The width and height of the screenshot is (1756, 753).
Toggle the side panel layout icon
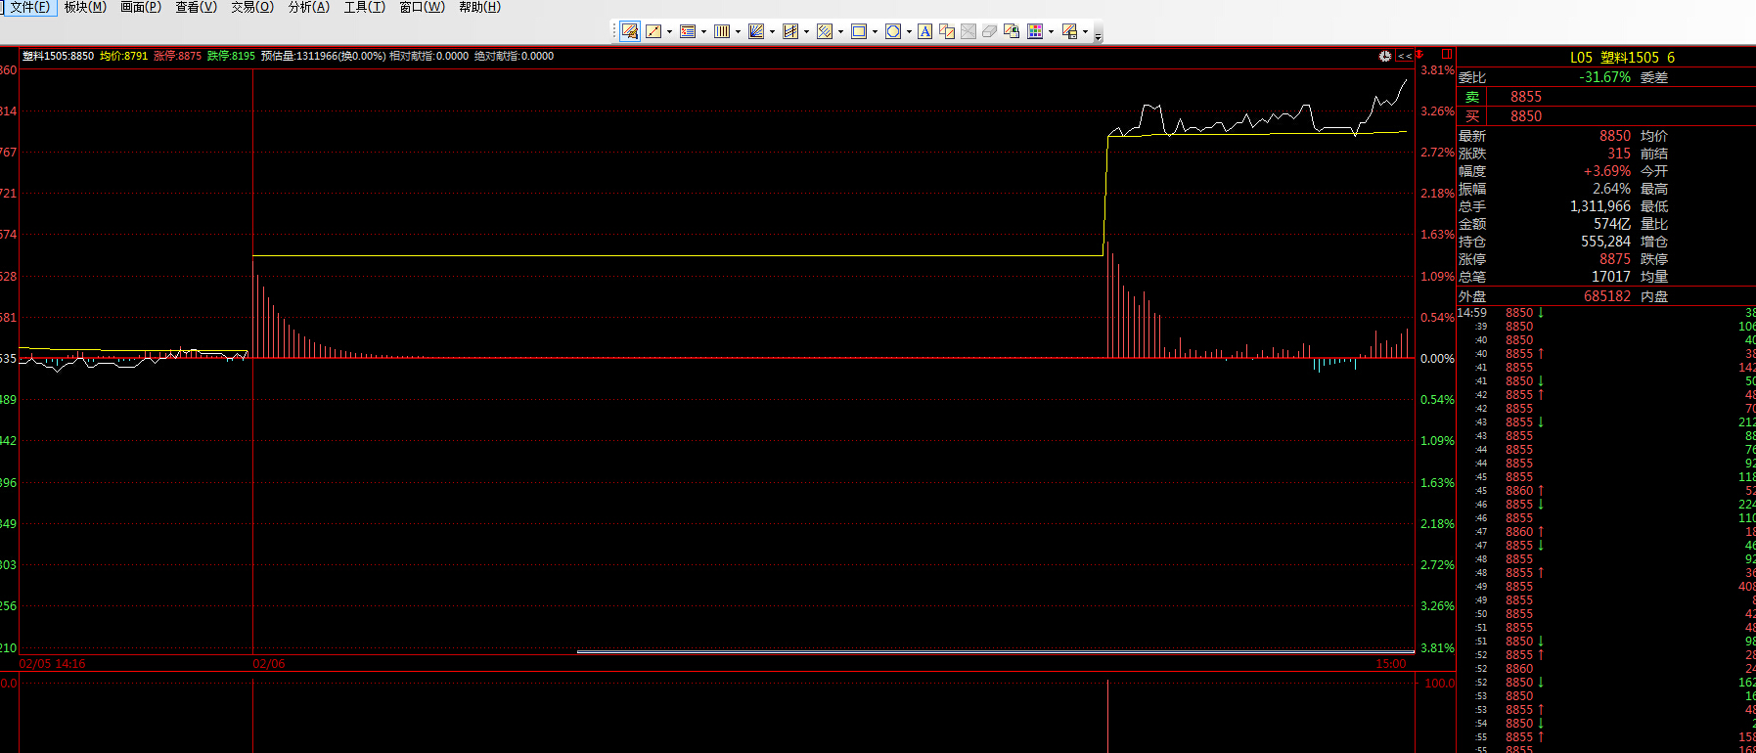click(1446, 55)
